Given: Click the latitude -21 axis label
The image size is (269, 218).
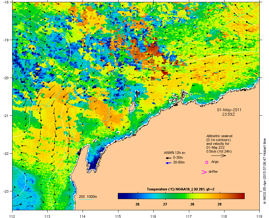Looking at the screenshot, I should [6, 116].
